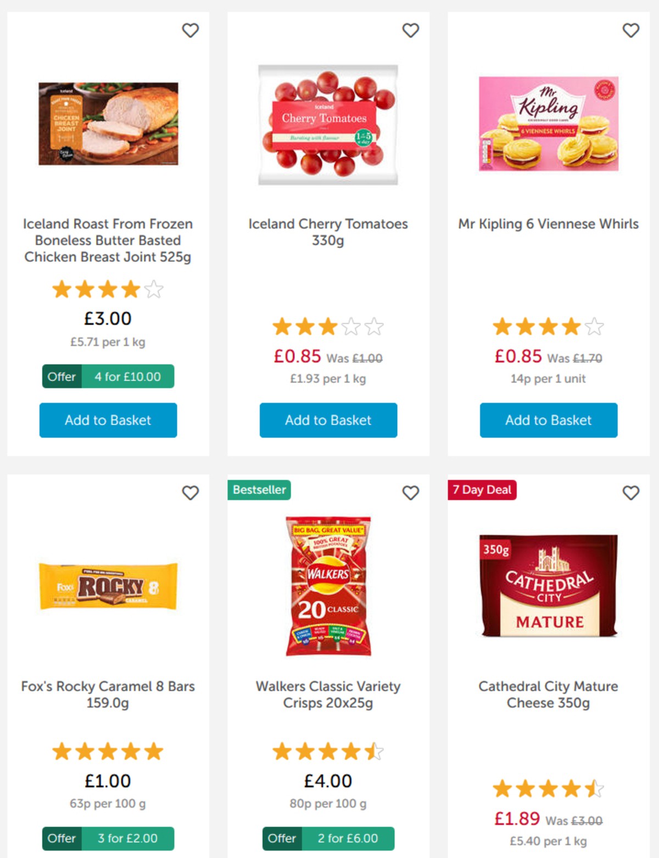Click the heart icon on Fox's Rocky Caramel bars

pyautogui.click(x=191, y=494)
